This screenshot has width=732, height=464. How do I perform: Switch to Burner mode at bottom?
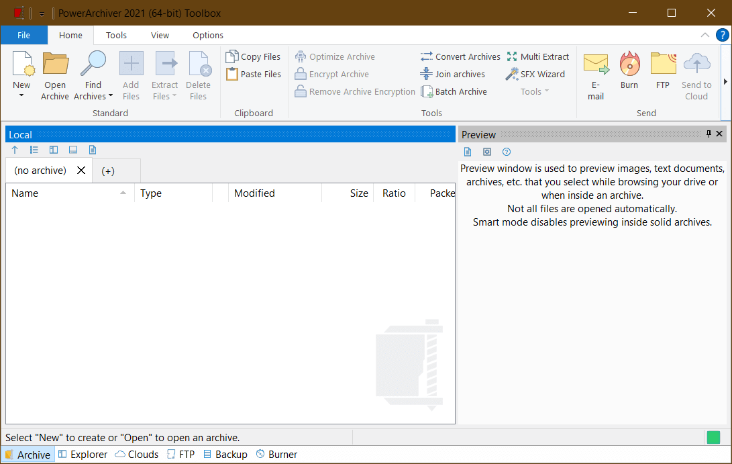pos(276,455)
